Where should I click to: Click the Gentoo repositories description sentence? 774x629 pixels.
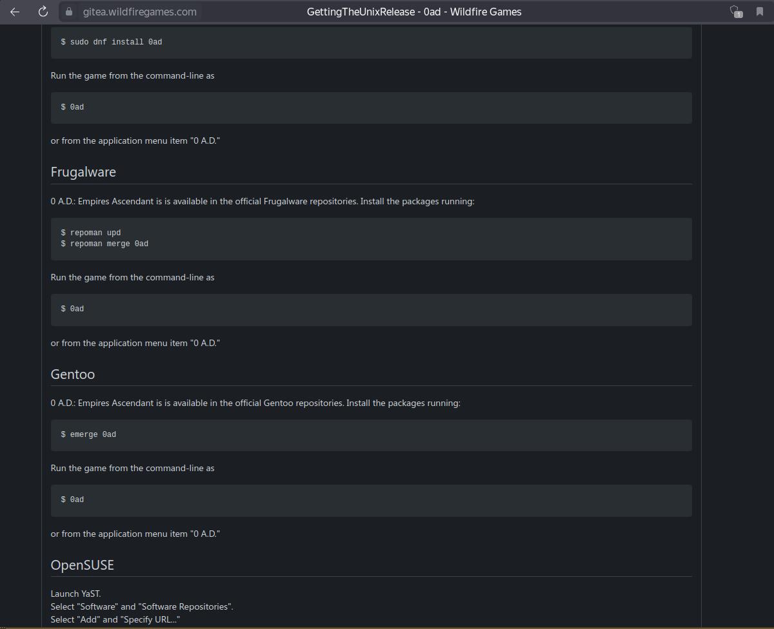pos(255,403)
